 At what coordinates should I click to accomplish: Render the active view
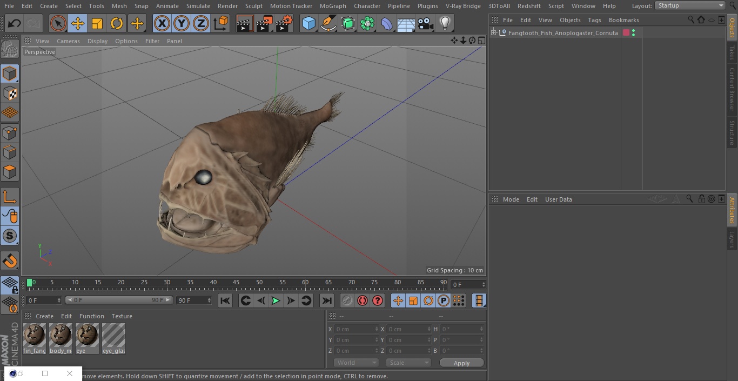click(x=245, y=23)
